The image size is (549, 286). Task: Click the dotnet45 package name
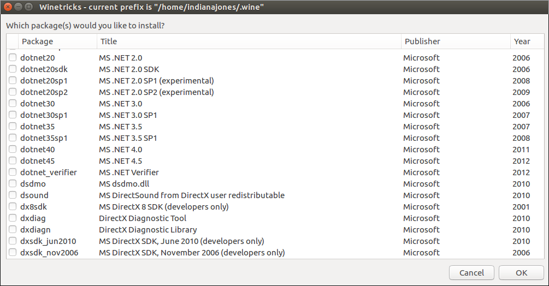38,161
